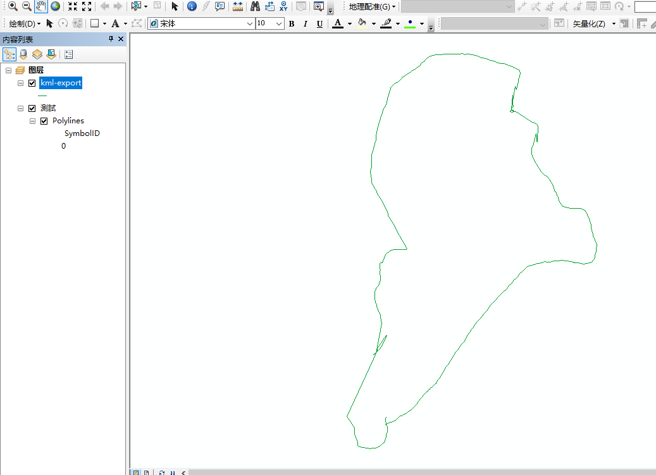Screen dimensions: 656x475
Task: Open the table of contents Options icon
Action: point(68,54)
